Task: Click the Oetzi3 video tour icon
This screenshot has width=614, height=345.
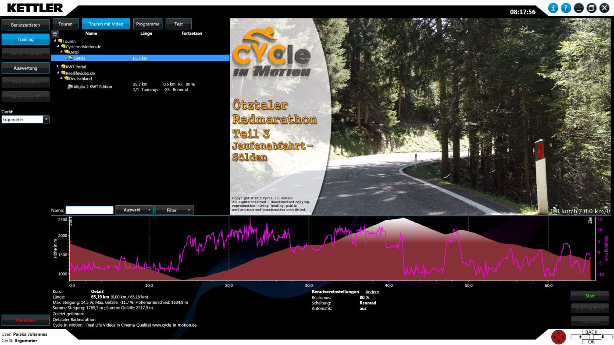Action: click(x=70, y=58)
